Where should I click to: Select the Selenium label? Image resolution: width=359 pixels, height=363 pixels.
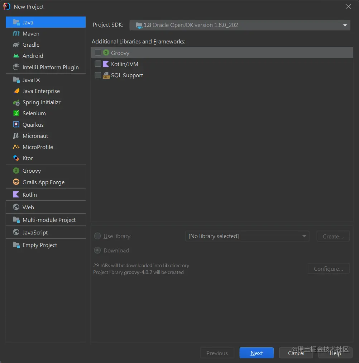click(34, 113)
